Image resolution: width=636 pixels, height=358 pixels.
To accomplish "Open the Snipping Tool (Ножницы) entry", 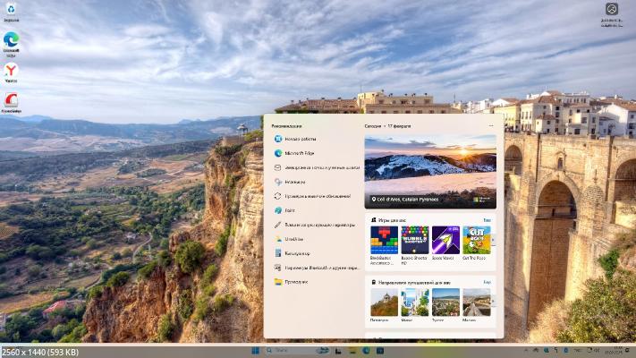I will coord(317,182).
